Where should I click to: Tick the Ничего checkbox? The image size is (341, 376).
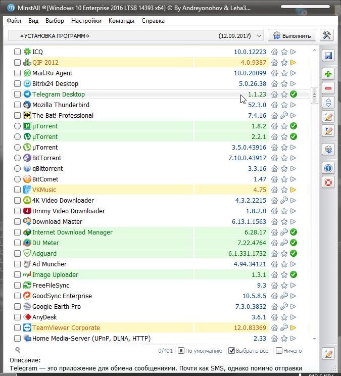pos(279,351)
